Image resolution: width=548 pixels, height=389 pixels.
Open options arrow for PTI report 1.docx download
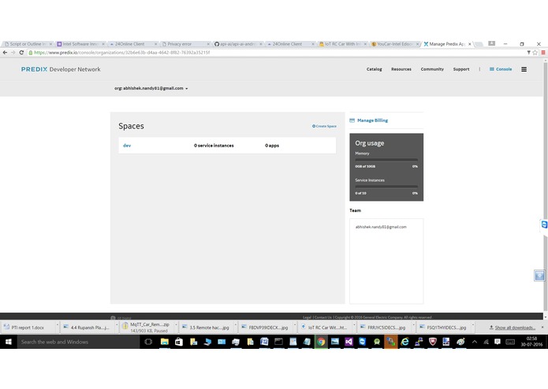57,327
